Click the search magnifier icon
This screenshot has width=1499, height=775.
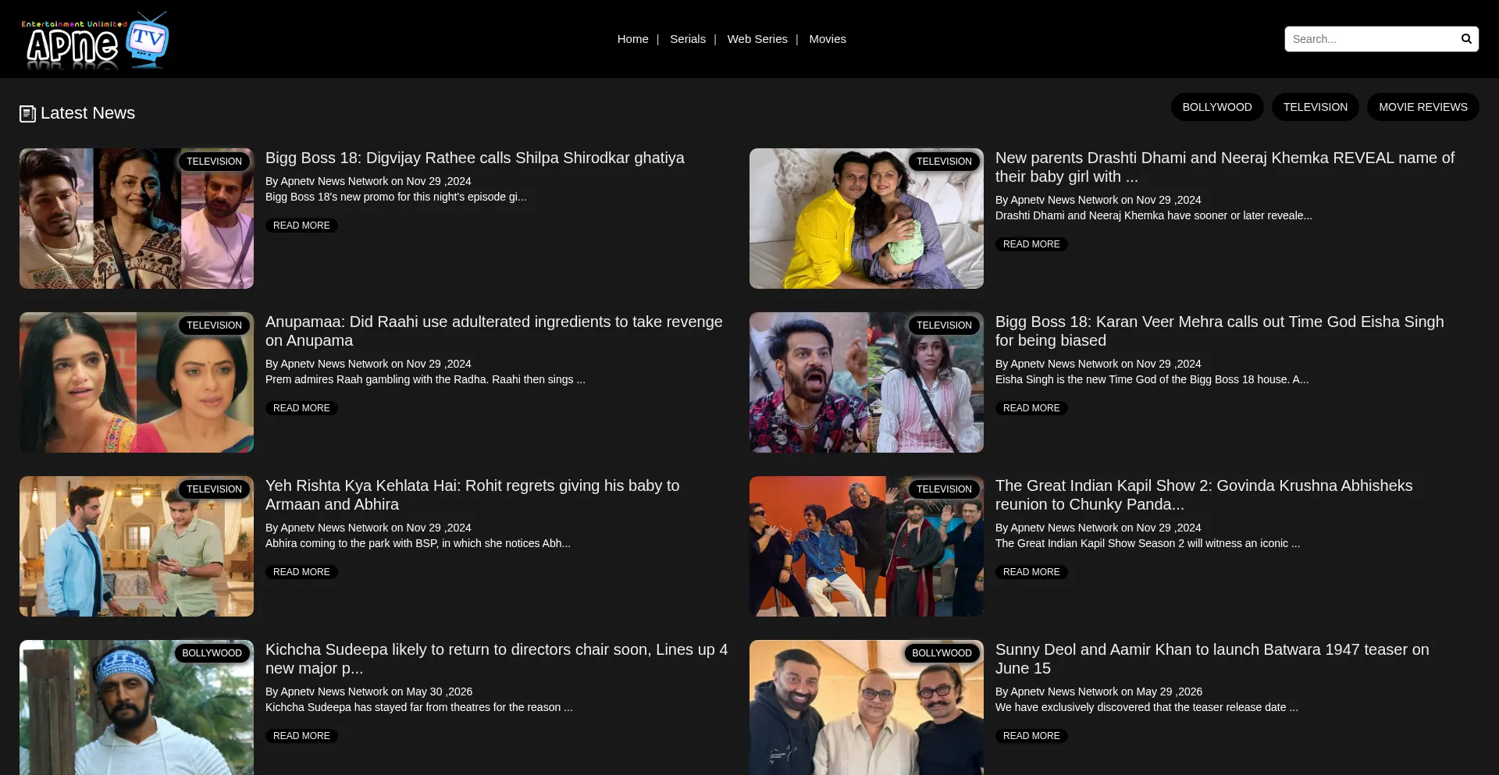tap(1466, 39)
